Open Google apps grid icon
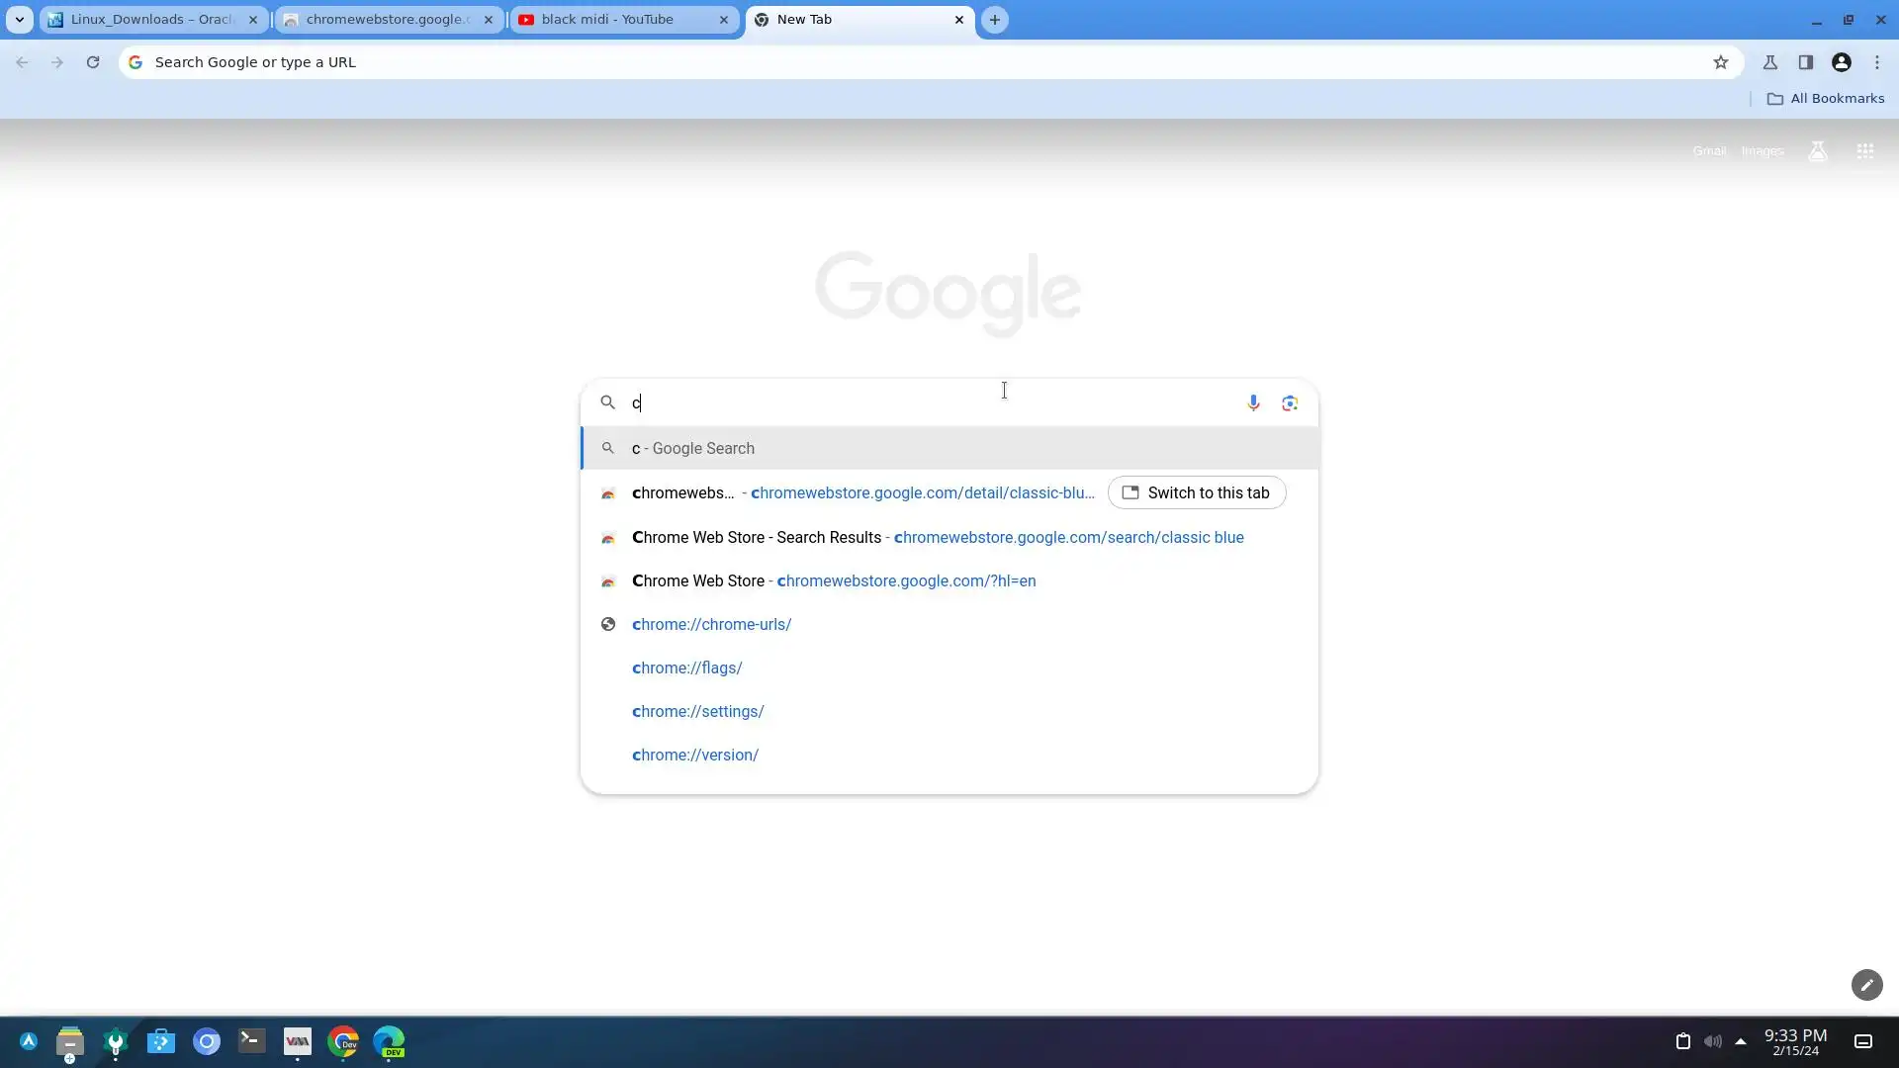The height and width of the screenshot is (1068, 1899). pos(1865,151)
